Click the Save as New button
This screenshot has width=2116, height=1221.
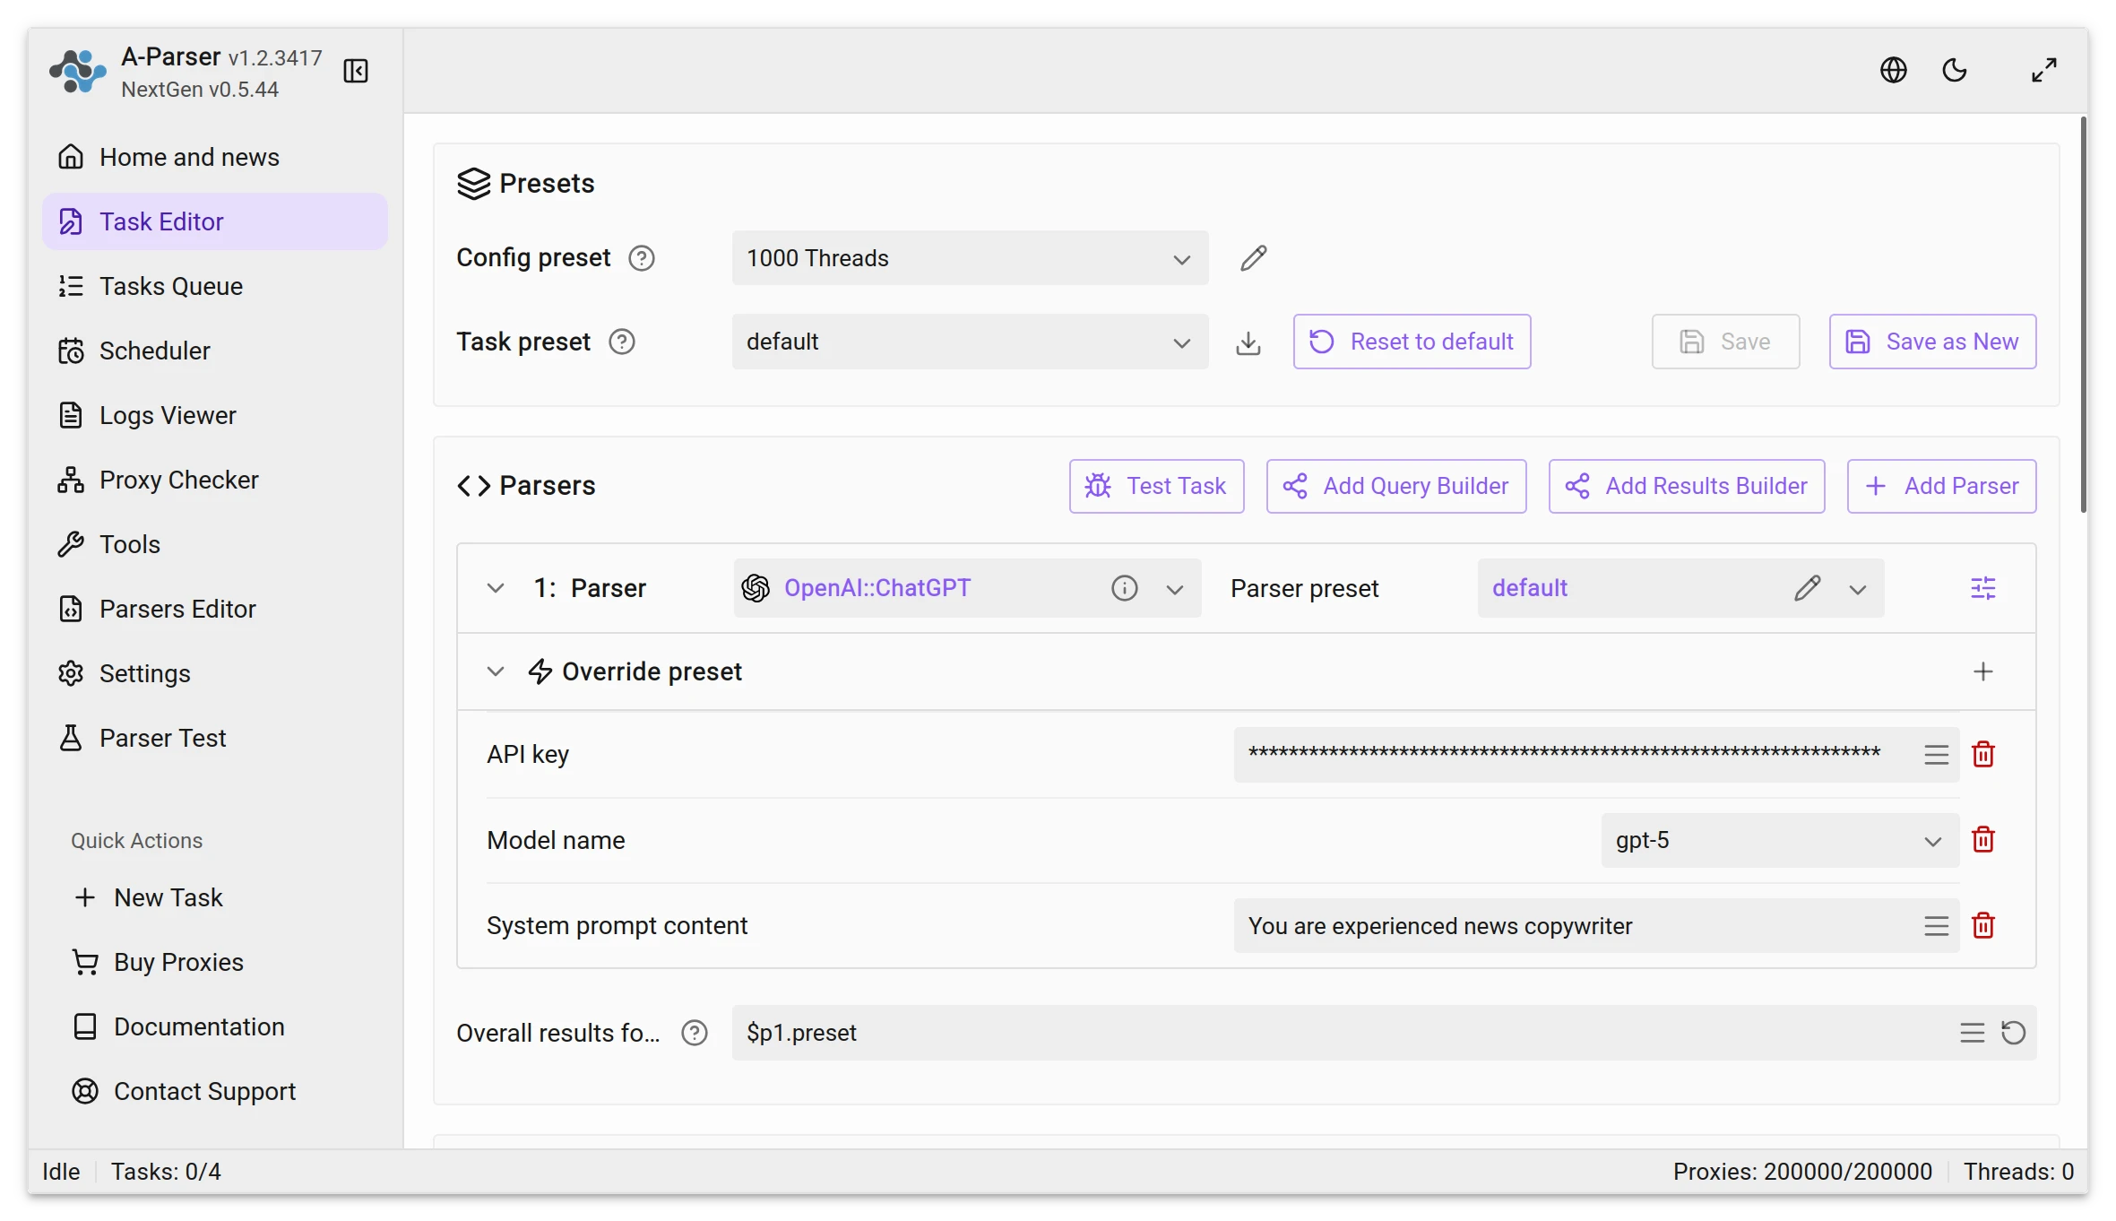click(1932, 342)
